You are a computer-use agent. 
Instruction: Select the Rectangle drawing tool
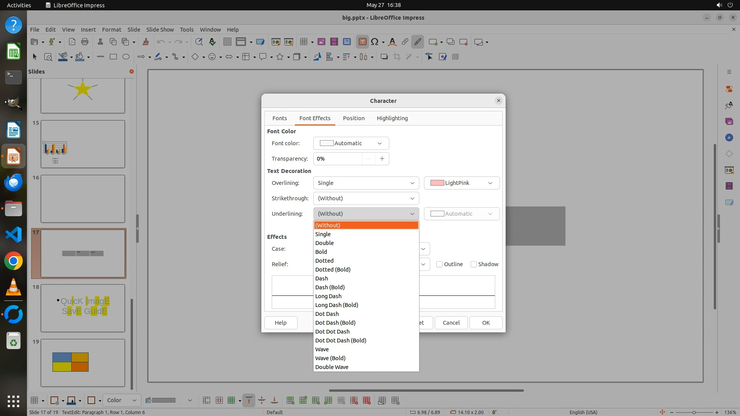pos(113,57)
